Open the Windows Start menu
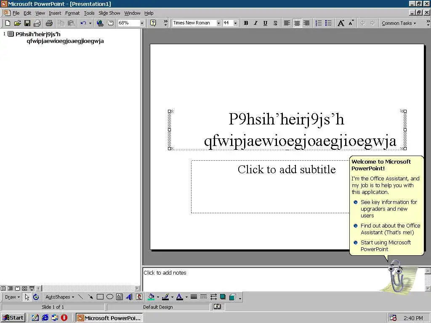 click(x=13, y=318)
